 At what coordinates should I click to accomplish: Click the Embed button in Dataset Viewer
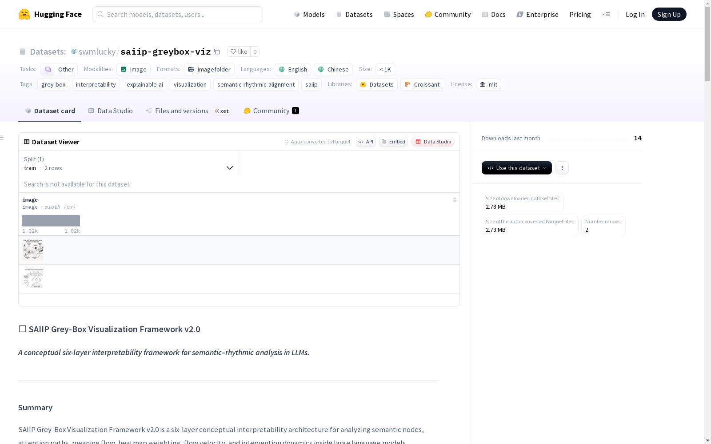[393, 142]
